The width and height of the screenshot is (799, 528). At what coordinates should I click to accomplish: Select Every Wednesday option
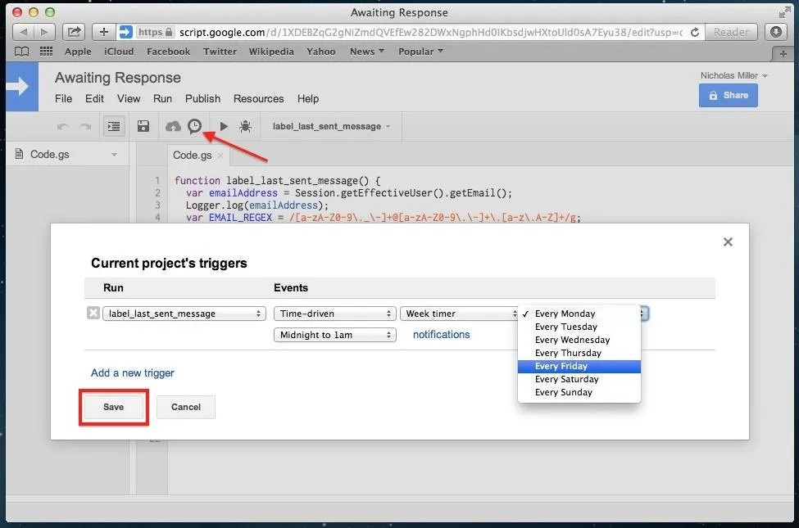pyautogui.click(x=579, y=340)
